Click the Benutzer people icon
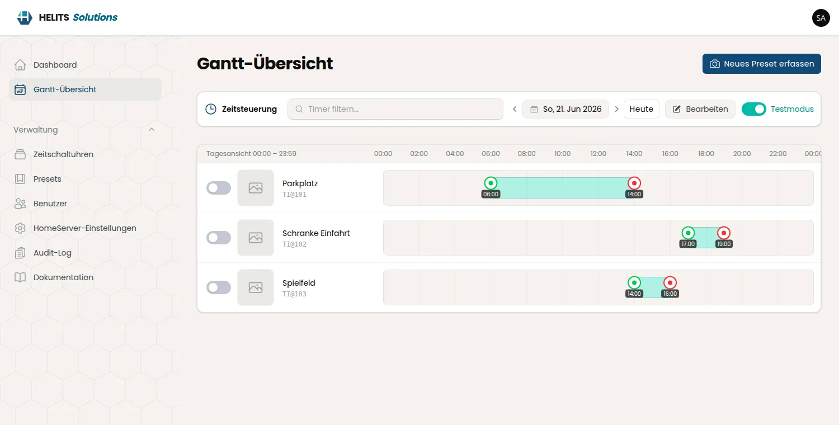The height and width of the screenshot is (425, 839). tap(20, 204)
